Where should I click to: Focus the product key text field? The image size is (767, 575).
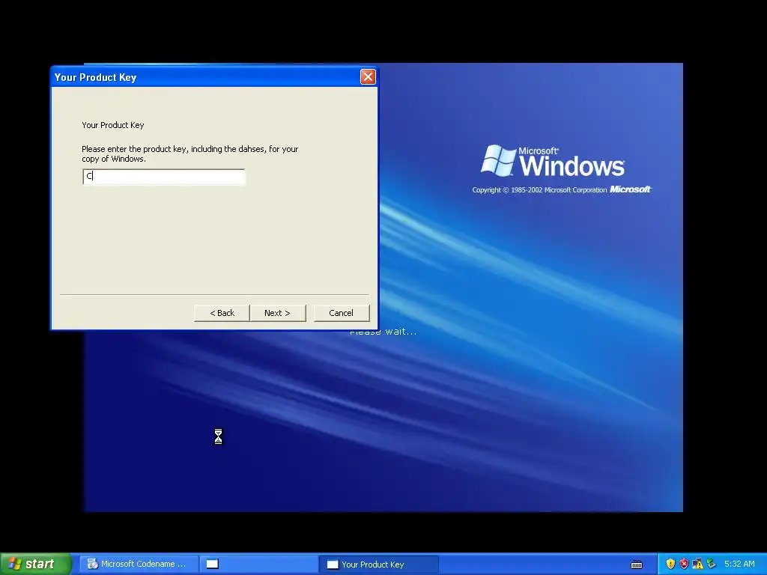tap(164, 177)
